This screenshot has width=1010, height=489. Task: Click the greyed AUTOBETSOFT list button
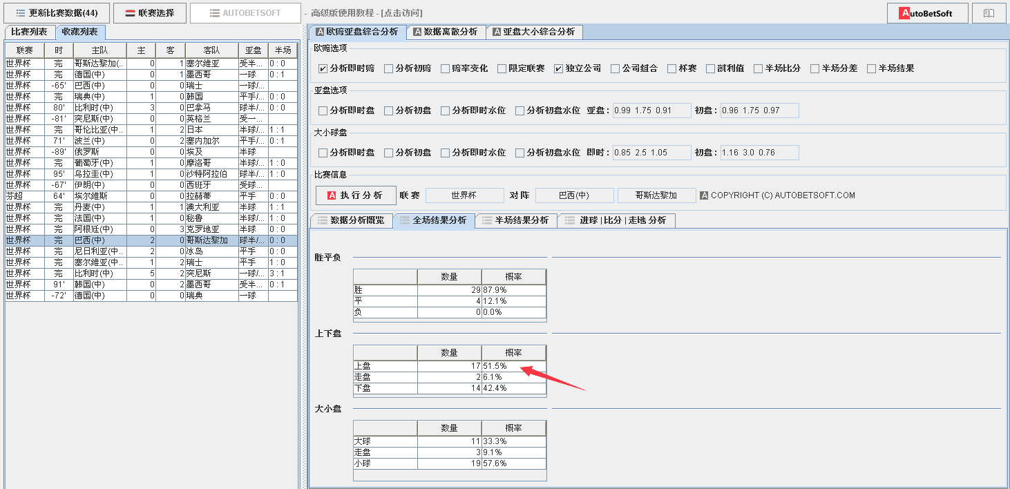click(x=245, y=13)
